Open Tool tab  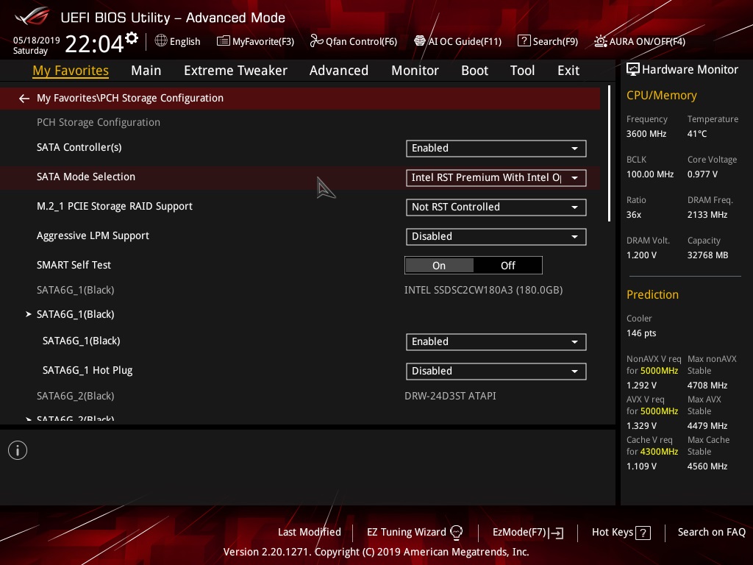pyautogui.click(x=522, y=70)
